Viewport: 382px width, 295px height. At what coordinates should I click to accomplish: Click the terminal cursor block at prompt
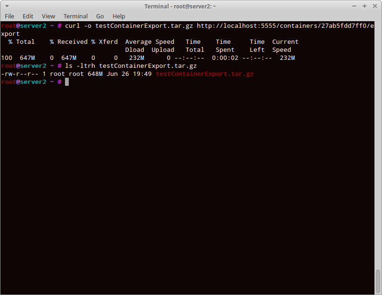click(x=67, y=82)
